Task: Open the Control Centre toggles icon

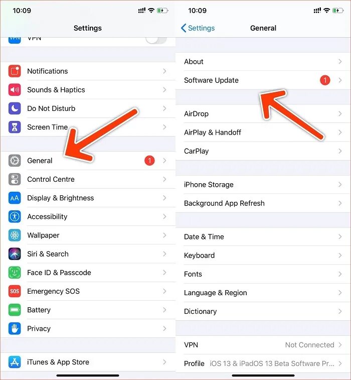Action: 15,179
